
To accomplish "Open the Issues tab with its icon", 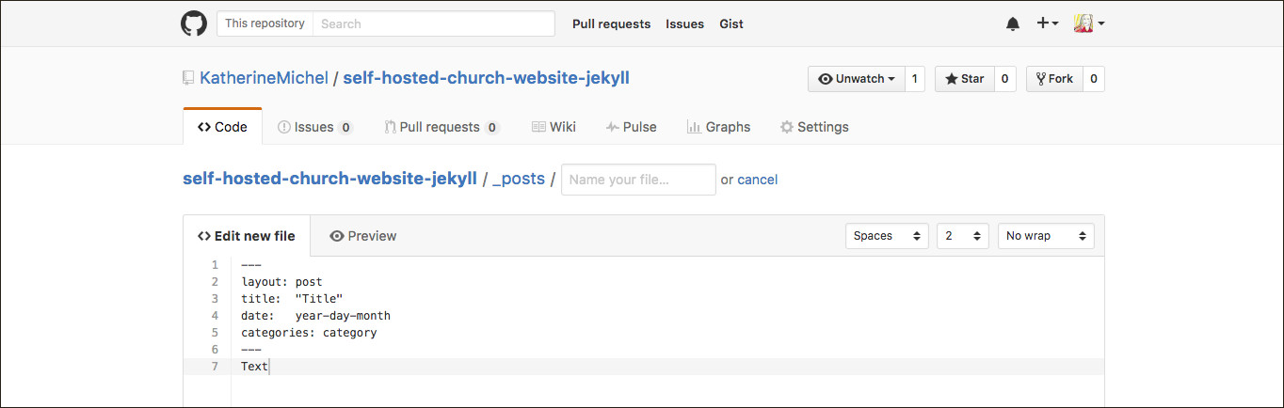I will click(315, 127).
